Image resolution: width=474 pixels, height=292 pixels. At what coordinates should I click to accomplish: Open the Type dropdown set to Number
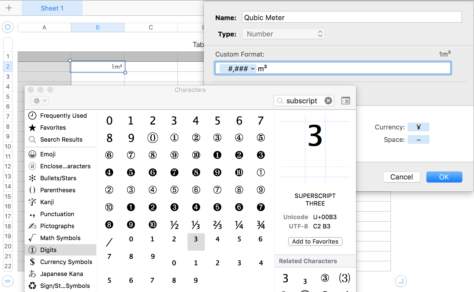click(283, 34)
